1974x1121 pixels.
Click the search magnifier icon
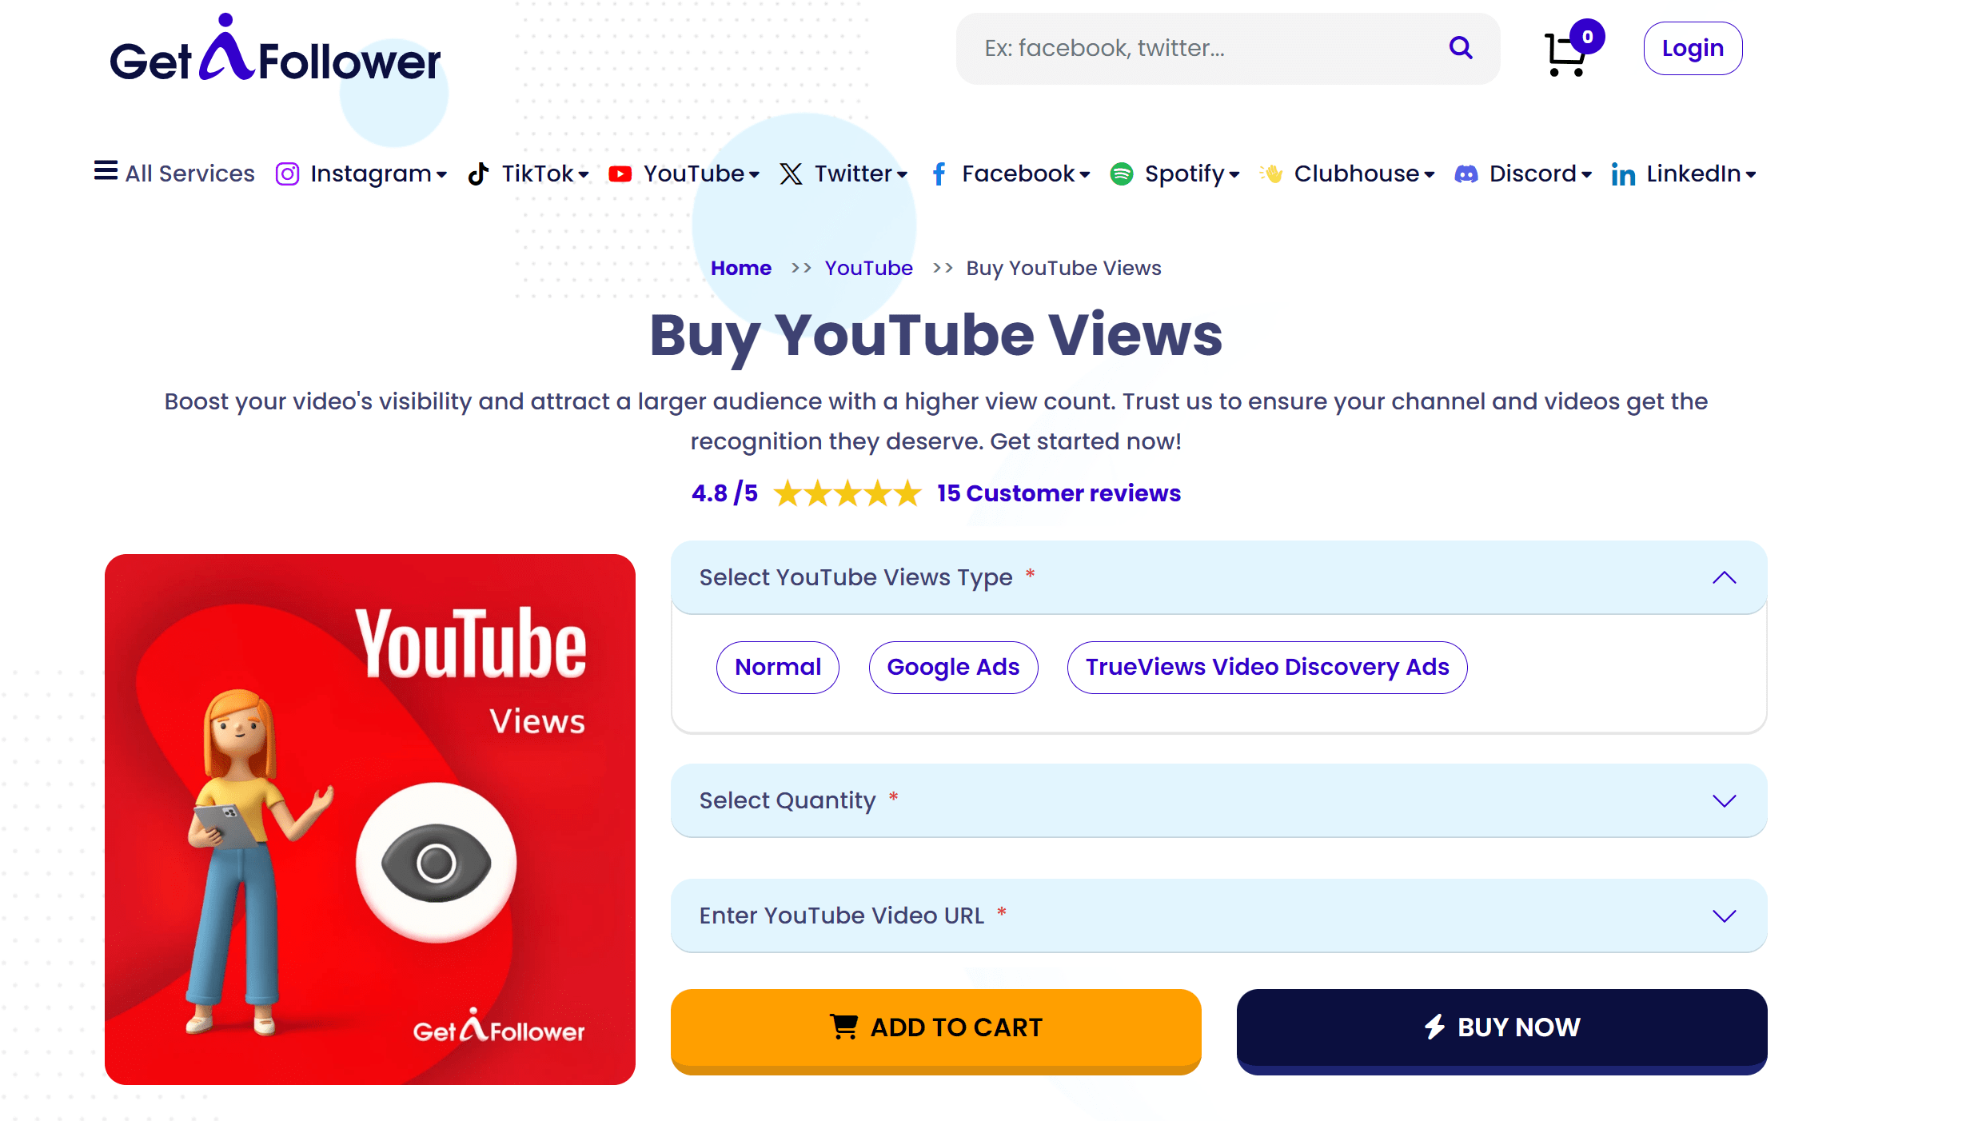point(1460,48)
